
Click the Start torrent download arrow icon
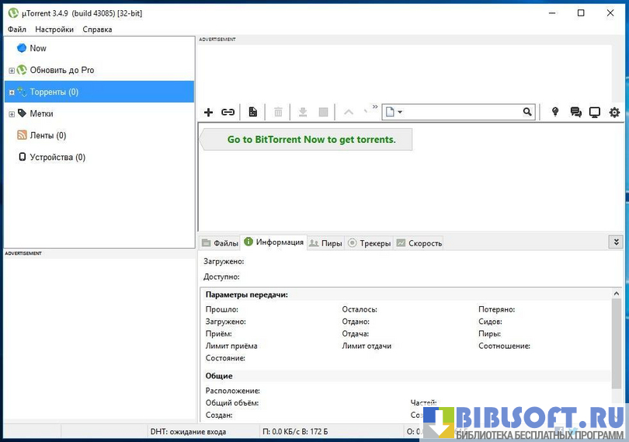tap(303, 113)
